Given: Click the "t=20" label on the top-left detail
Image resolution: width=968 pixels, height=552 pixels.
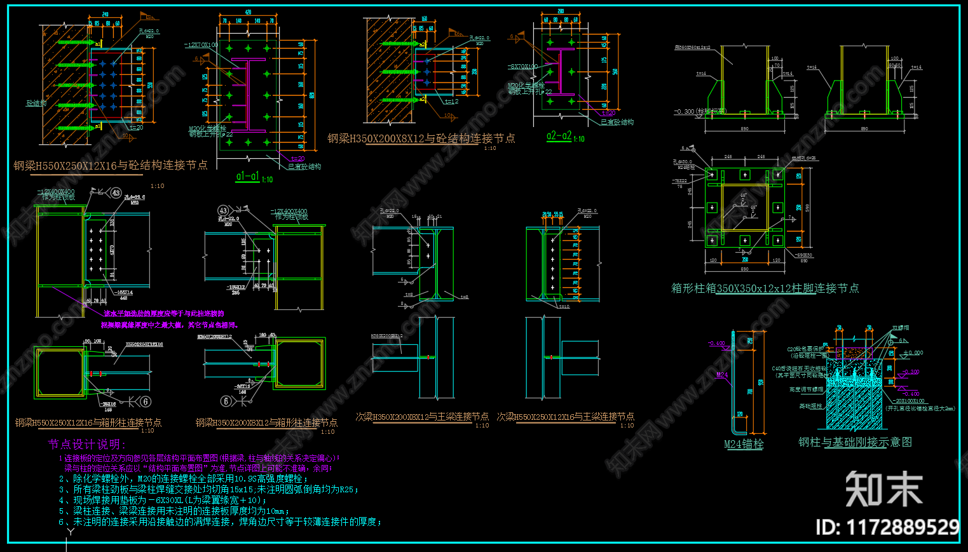Looking at the screenshot, I should pyautogui.click(x=137, y=128).
